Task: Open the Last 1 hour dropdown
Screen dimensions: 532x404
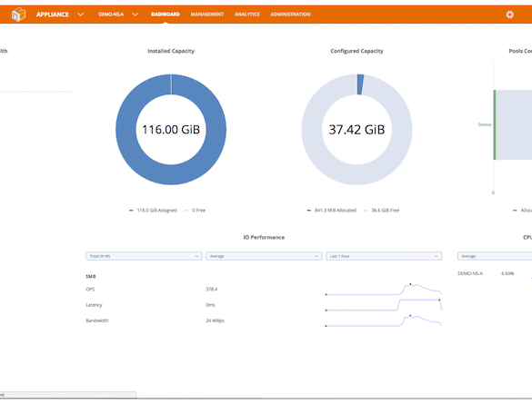Action: (x=384, y=256)
